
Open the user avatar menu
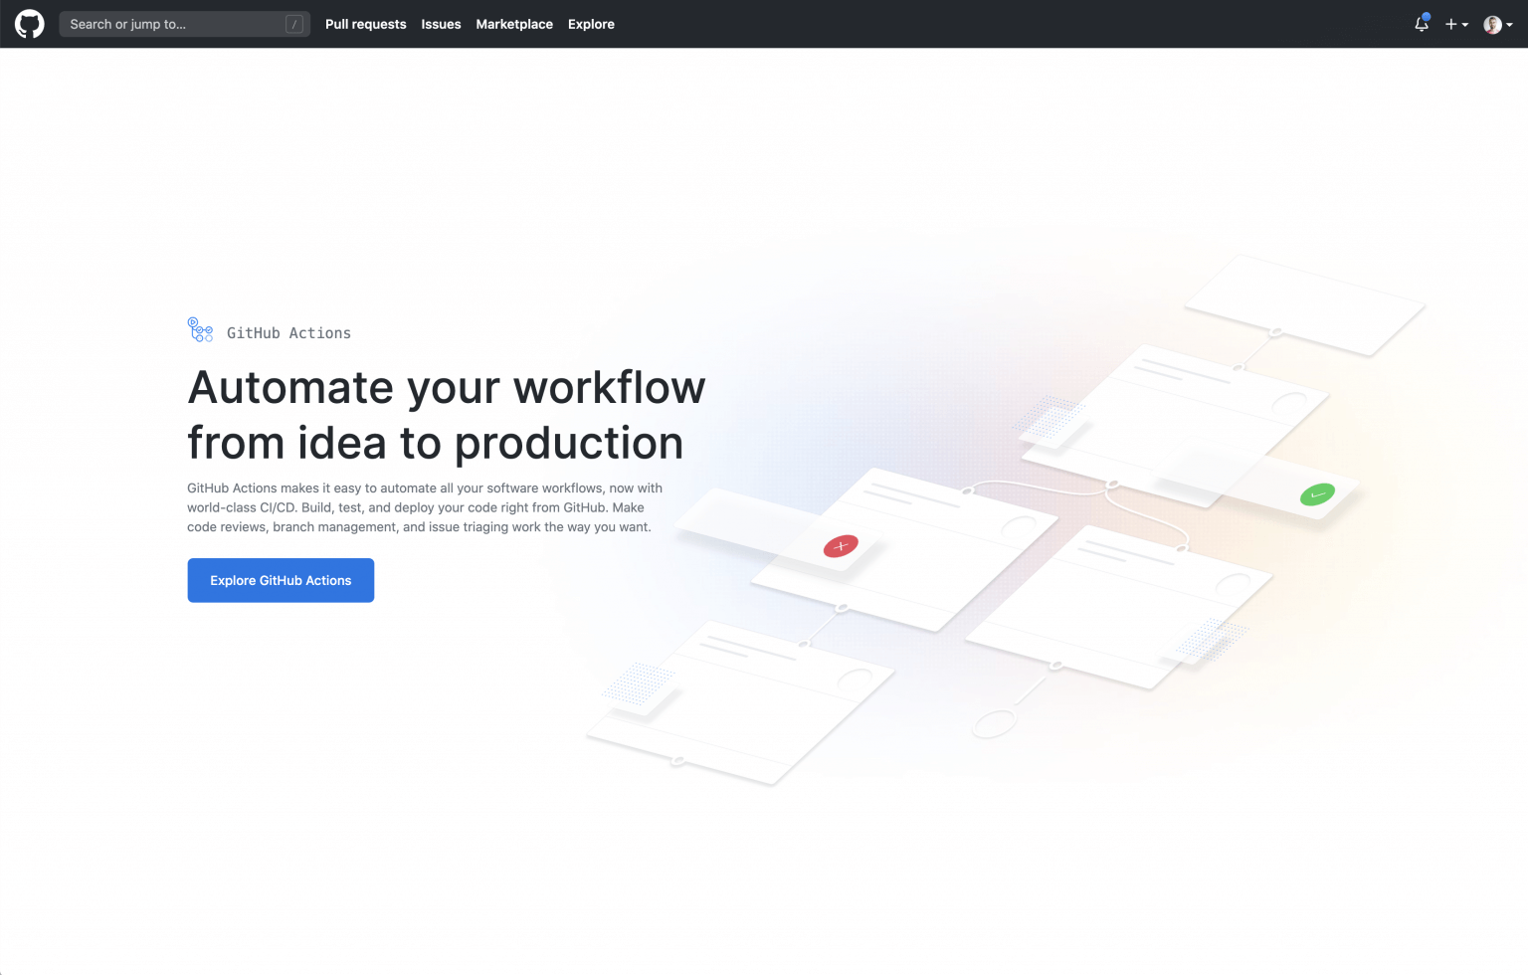(1498, 24)
